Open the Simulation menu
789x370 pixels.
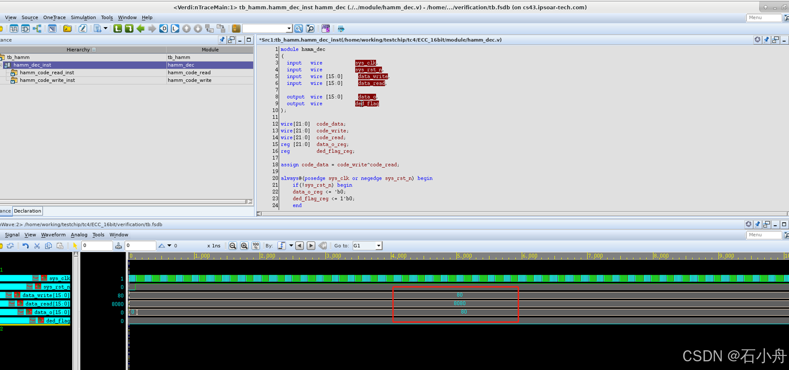click(83, 17)
